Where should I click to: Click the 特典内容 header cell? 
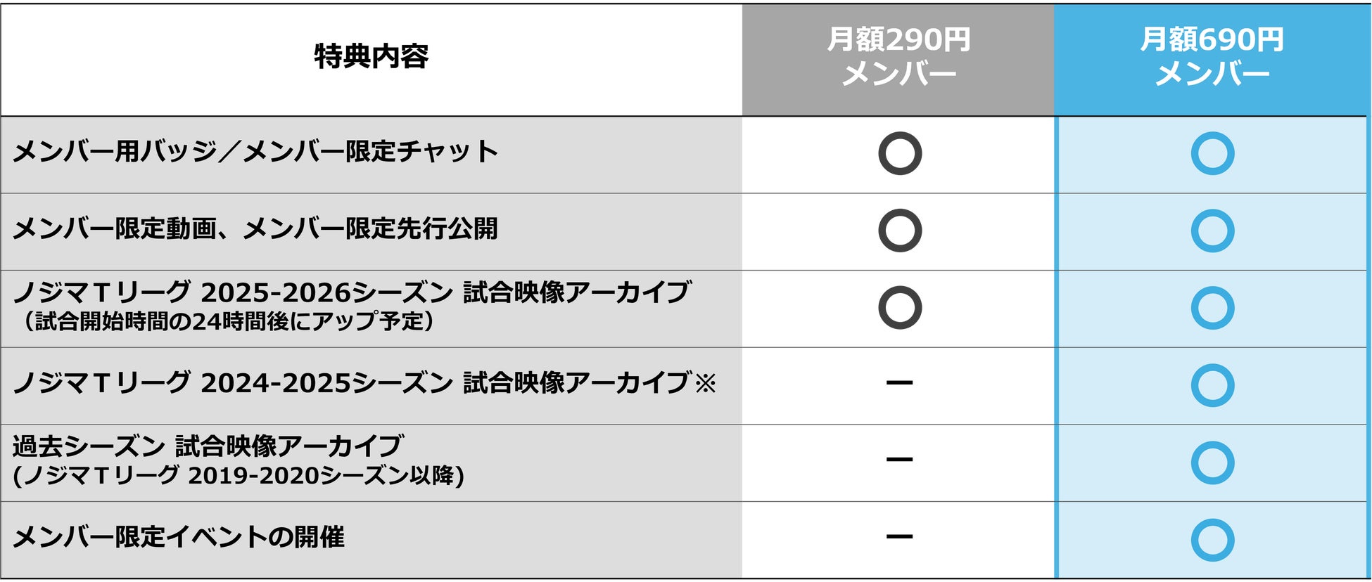[x=371, y=57]
